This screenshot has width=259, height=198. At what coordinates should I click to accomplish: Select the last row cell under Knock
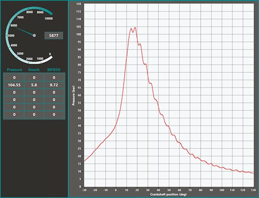pos(34,114)
